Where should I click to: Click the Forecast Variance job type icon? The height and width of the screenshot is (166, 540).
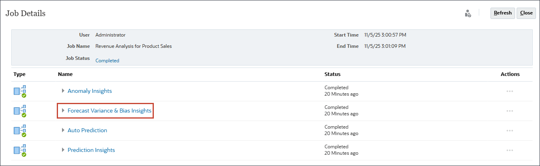coord(20,111)
